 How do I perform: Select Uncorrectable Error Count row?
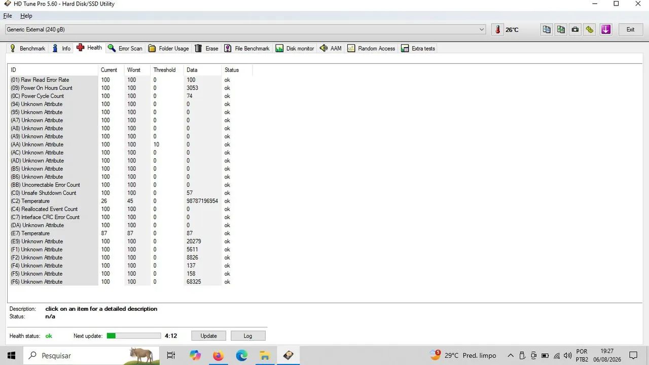click(x=130, y=185)
